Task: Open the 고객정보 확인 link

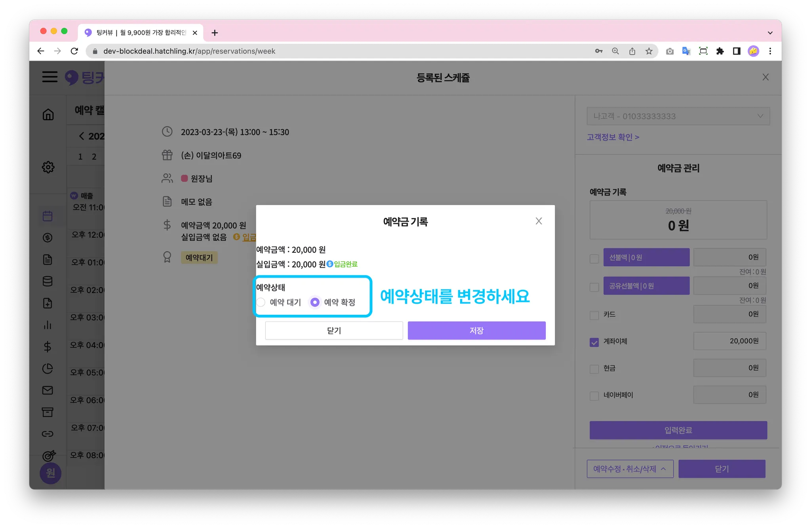Action: tap(613, 137)
